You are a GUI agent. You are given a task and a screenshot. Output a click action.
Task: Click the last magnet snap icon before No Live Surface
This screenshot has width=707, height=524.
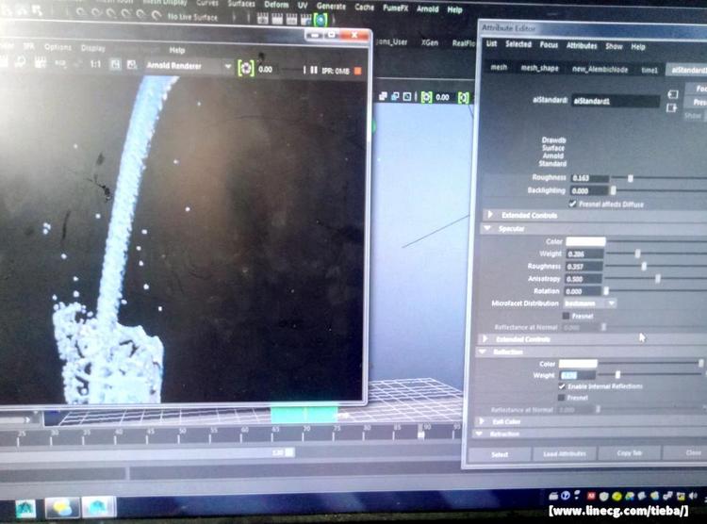pos(156,14)
